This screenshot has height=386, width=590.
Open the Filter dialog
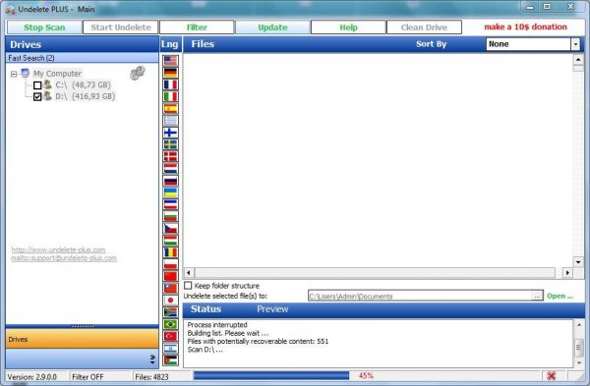pos(197,28)
